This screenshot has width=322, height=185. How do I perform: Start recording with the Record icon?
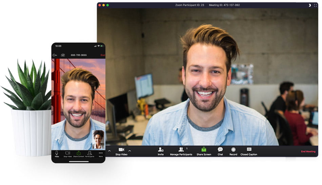click(x=233, y=150)
